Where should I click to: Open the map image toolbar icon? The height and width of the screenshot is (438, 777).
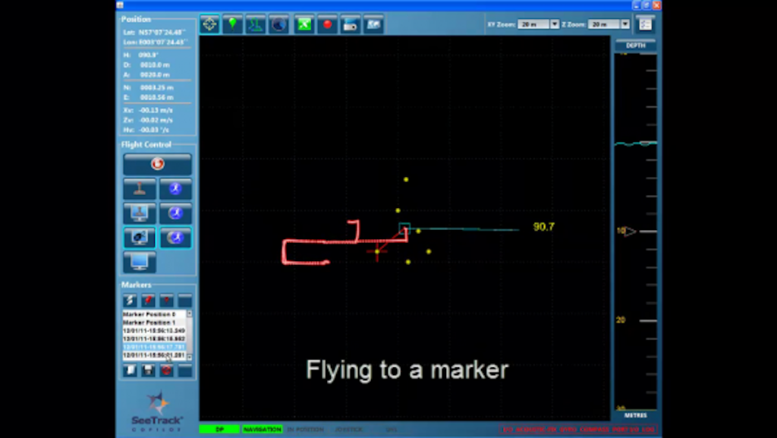point(373,24)
